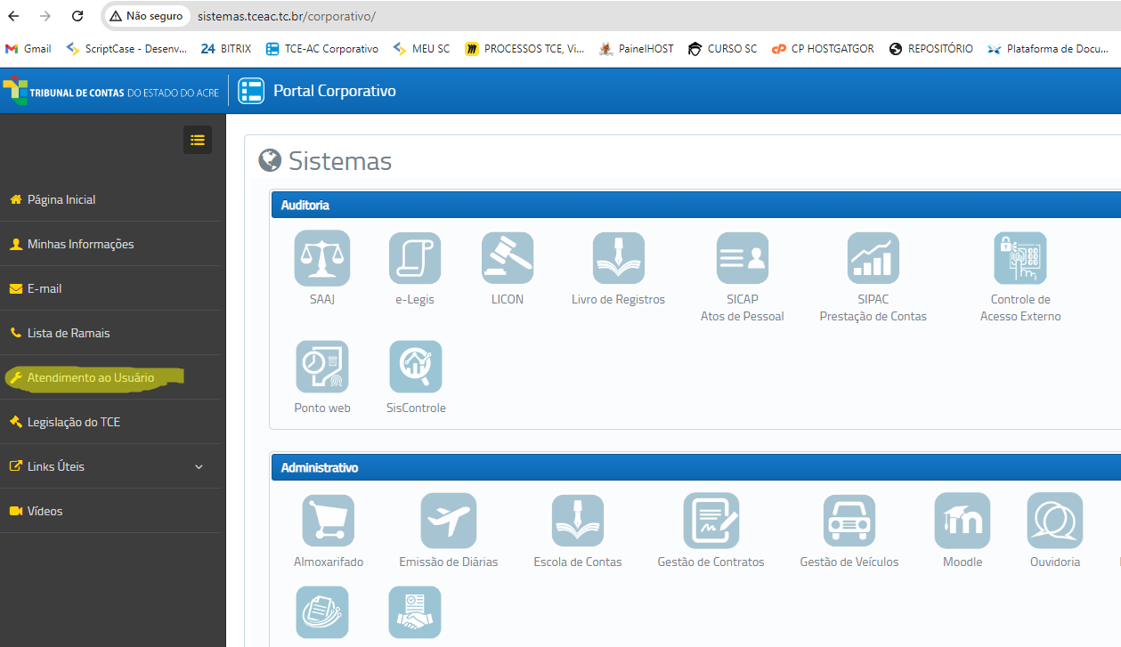The width and height of the screenshot is (1121, 647).
Task: Open Legislação do TCE link
Action: [x=110, y=422]
